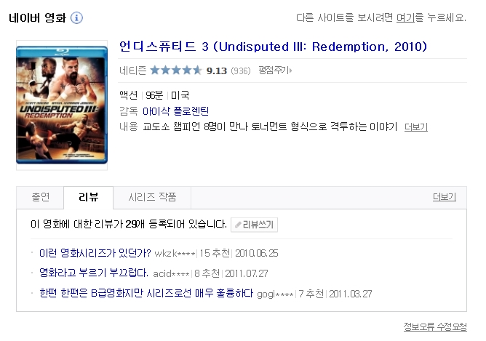
Task: Click the star rating icons
Action: coord(176,71)
